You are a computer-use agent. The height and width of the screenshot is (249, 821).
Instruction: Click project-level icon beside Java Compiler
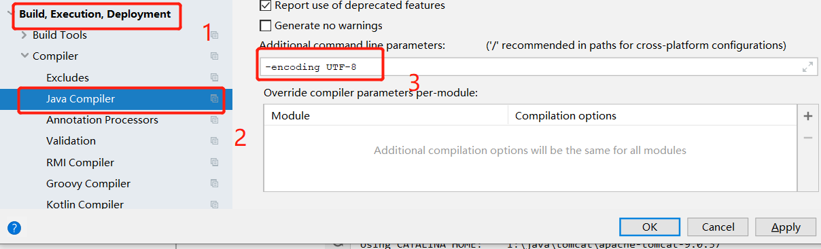coord(214,99)
